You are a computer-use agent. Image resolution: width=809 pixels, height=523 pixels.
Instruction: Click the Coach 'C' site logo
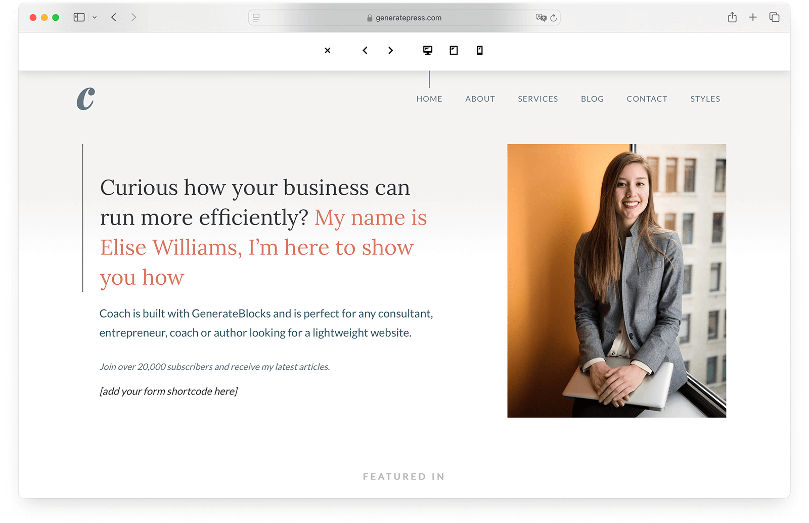86,99
